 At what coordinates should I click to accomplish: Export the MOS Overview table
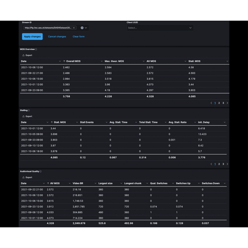click(x=27, y=55)
